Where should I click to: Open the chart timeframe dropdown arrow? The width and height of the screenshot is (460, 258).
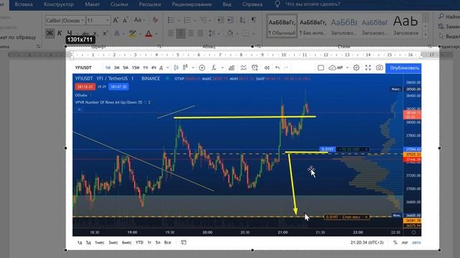point(167,68)
